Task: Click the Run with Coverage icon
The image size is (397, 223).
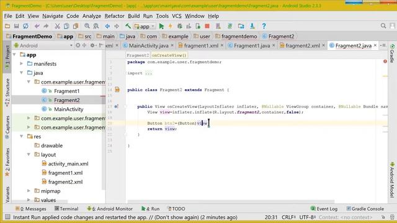Action: click(x=189, y=26)
